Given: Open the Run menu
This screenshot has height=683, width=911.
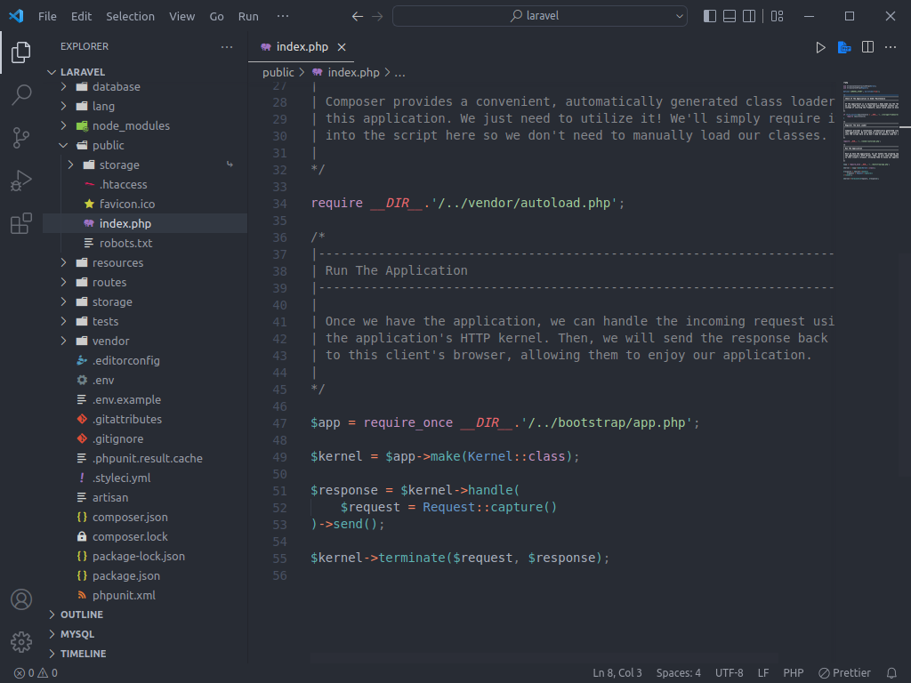Looking at the screenshot, I should coord(248,16).
